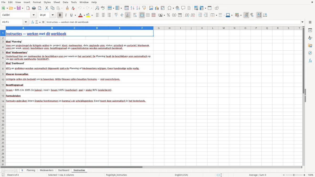Open the Borders dropdown arrow
Viewport: 315px width, 177px height.
216,15
